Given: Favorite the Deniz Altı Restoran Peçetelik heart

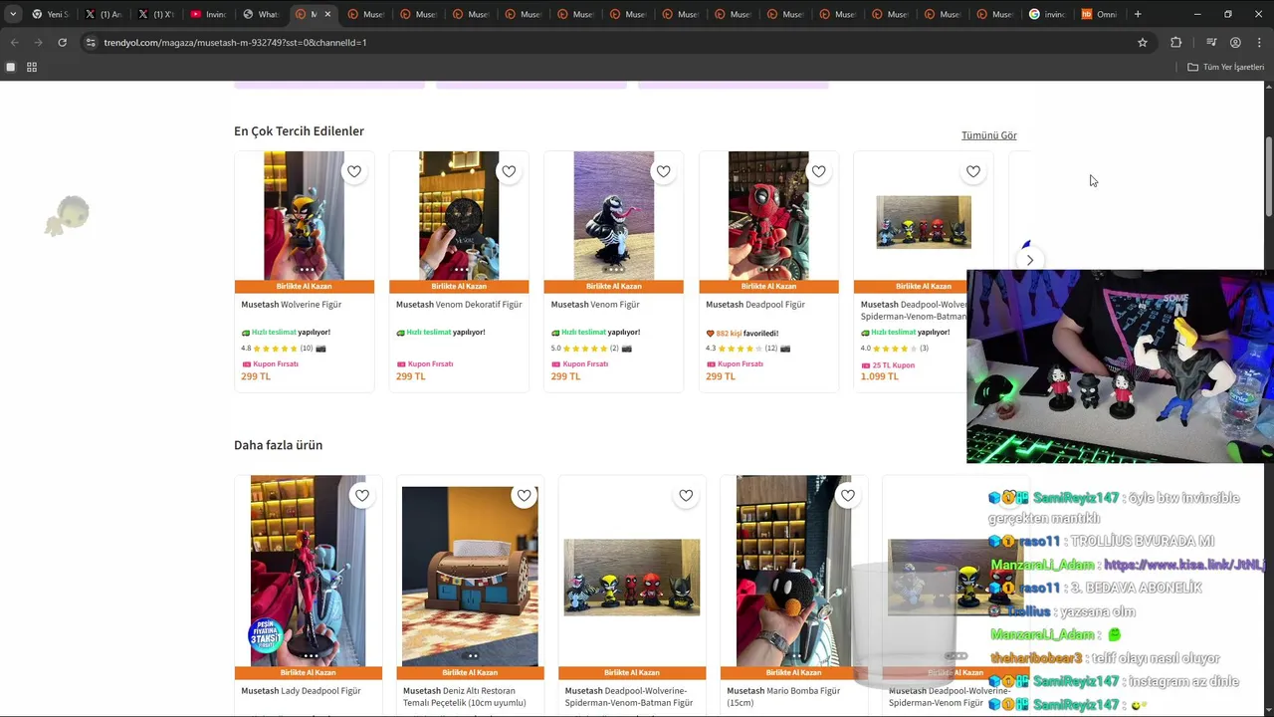Looking at the screenshot, I should (525, 495).
